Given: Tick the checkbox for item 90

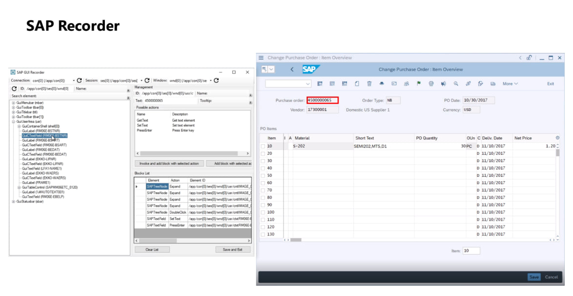Looking at the screenshot, I should [x=263, y=205].
